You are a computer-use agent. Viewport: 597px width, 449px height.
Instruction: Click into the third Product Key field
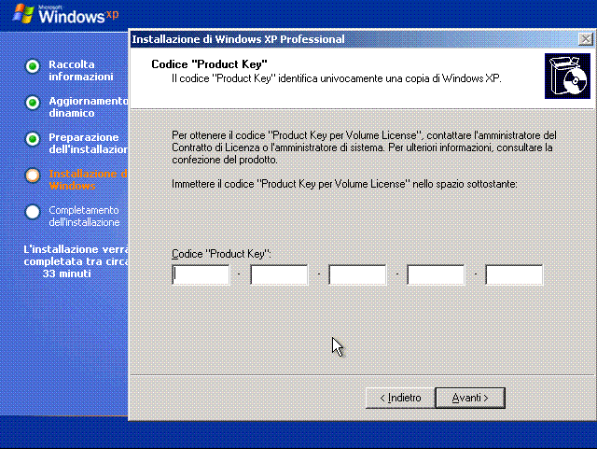tap(357, 274)
